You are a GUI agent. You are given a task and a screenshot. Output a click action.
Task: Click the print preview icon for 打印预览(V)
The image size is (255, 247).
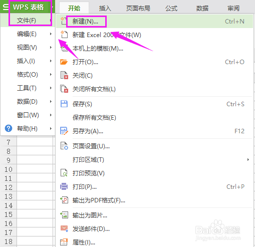click(x=64, y=173)
